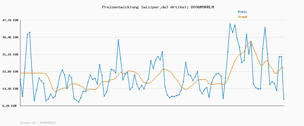Click the last price point at right edge
Screen dimensions: 304x126
284,99
